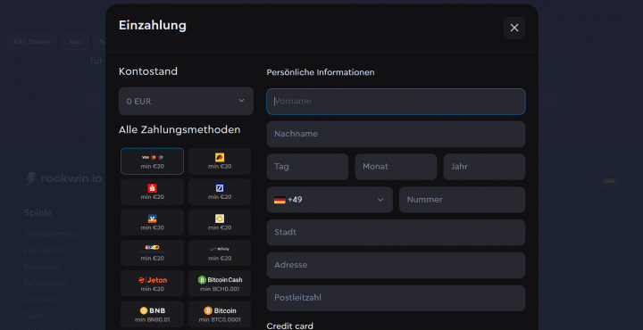The image size is (643, 330).
Task: Choose the red Sparkasse payment option
Action: [152, 192]
